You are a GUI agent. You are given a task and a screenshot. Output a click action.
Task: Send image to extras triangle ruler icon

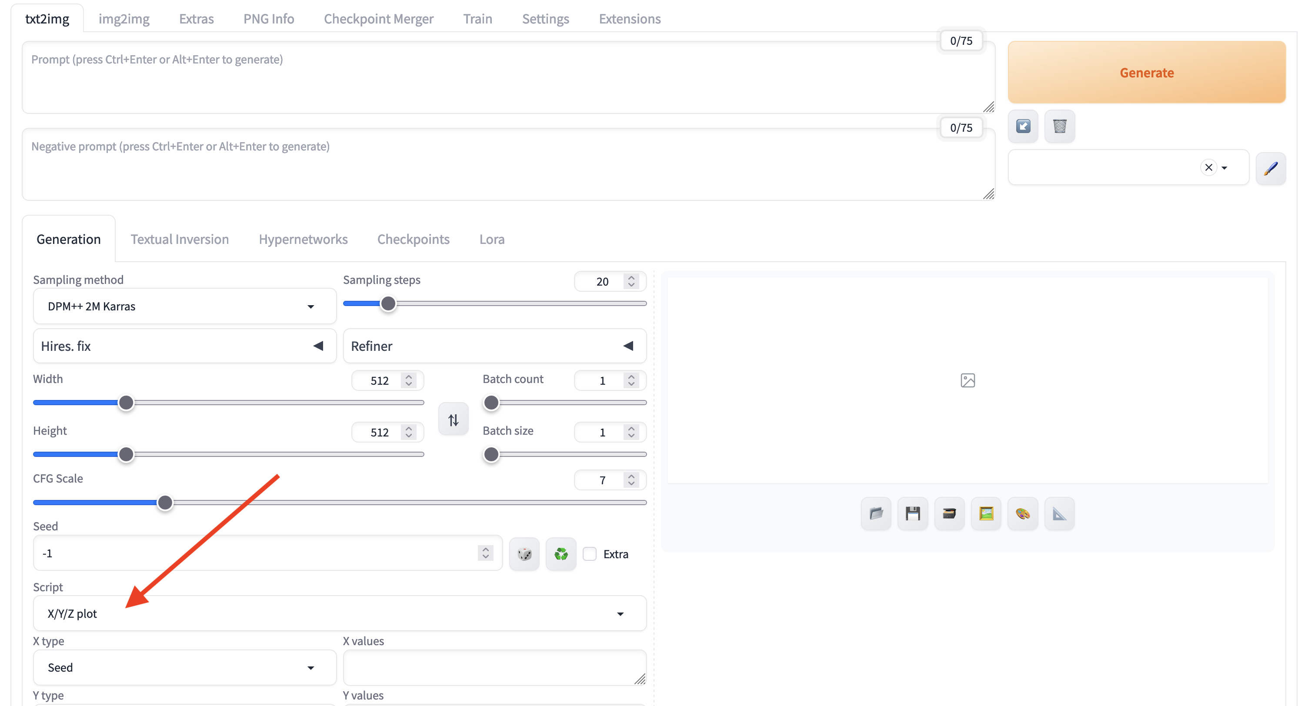pos(1059,514)
